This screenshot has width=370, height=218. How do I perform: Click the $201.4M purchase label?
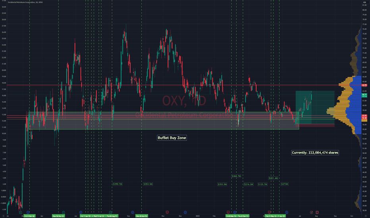(x=273, y=178)
